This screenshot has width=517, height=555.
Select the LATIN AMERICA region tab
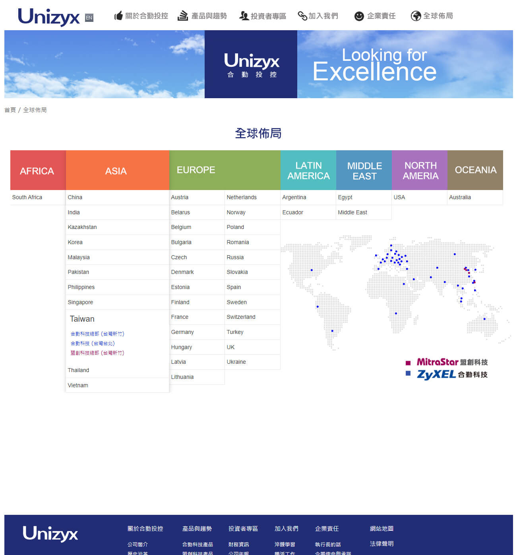coord(308,170)
